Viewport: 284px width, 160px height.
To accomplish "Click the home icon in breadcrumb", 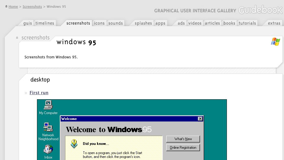I will pyautogui.click(x=6, y=6).
